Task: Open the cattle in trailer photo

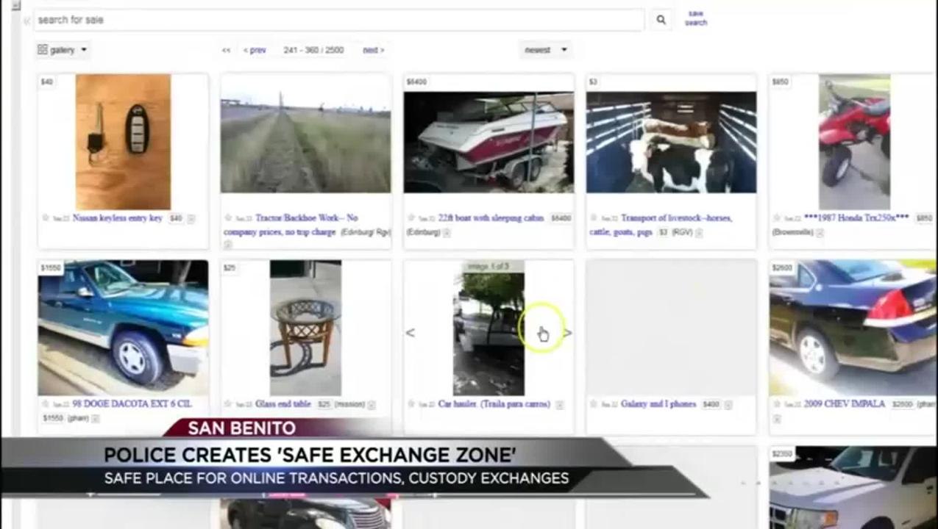Action: 671,142
